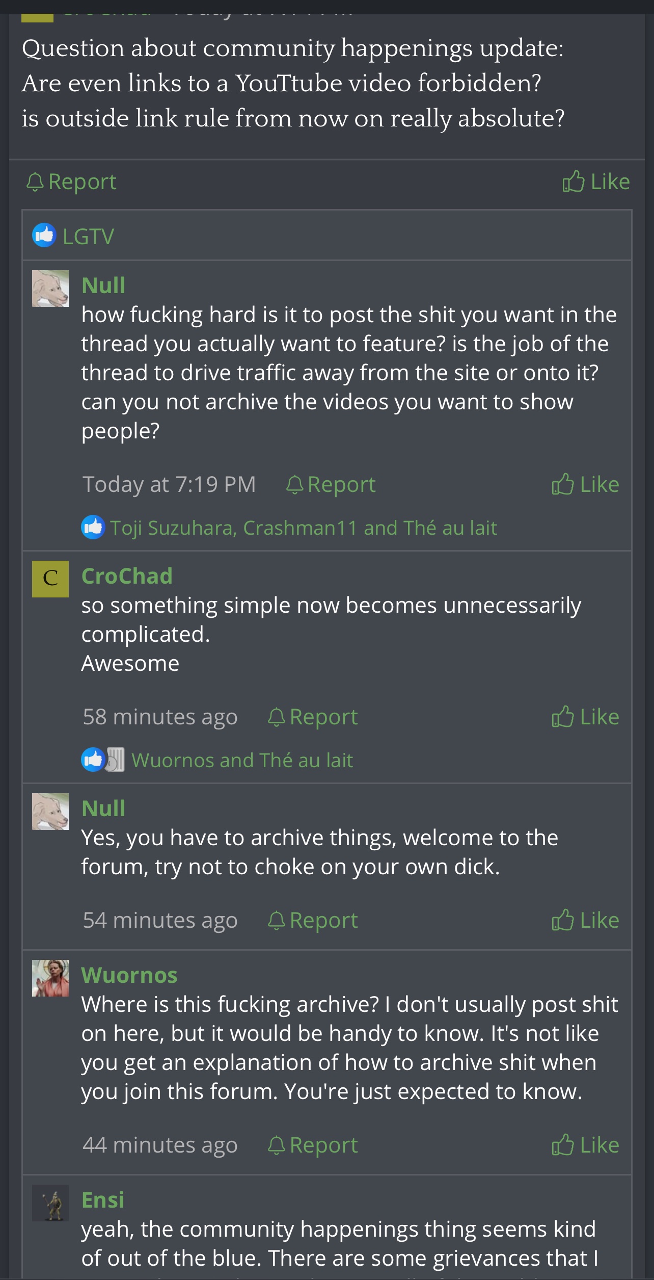
Task: Click CroChad's olive letter avatar
Action: (x=50, y=579)
